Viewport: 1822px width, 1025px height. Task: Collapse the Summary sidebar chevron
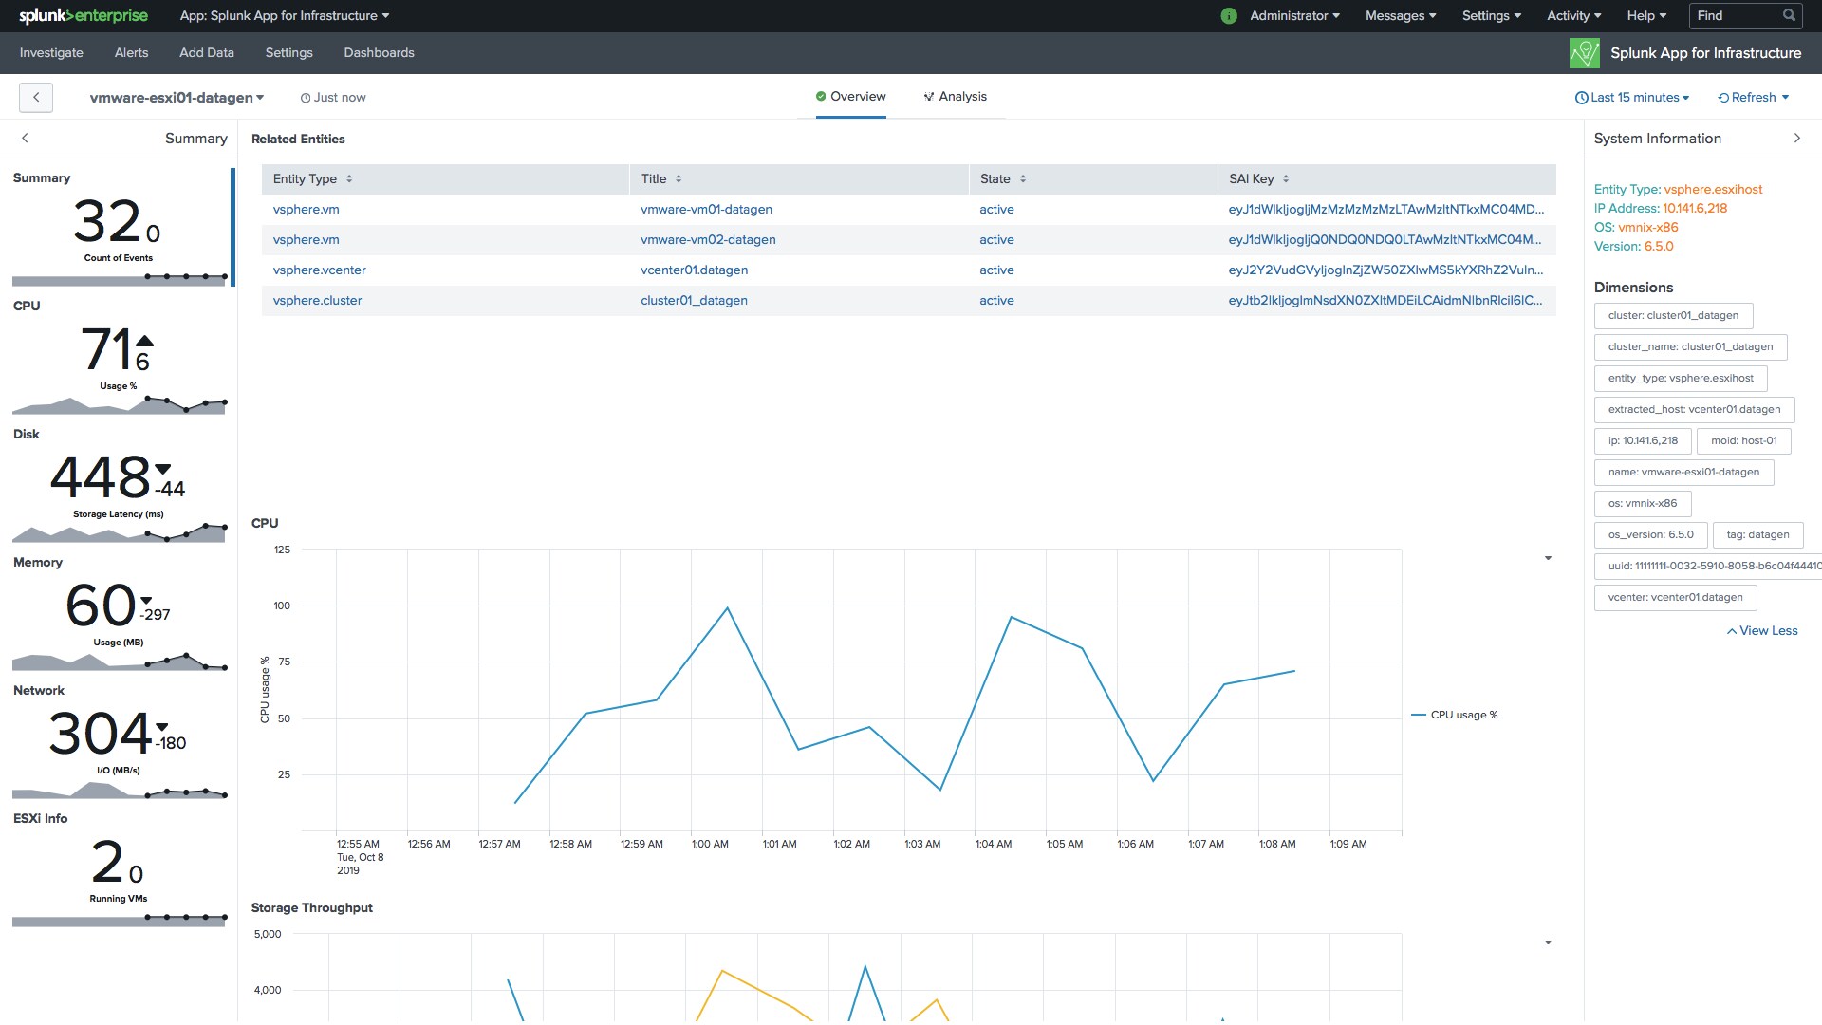[25, 138]
